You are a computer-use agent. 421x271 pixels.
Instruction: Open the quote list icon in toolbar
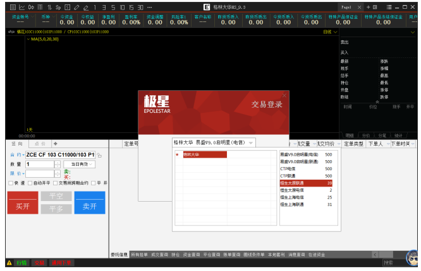point(13,7)
